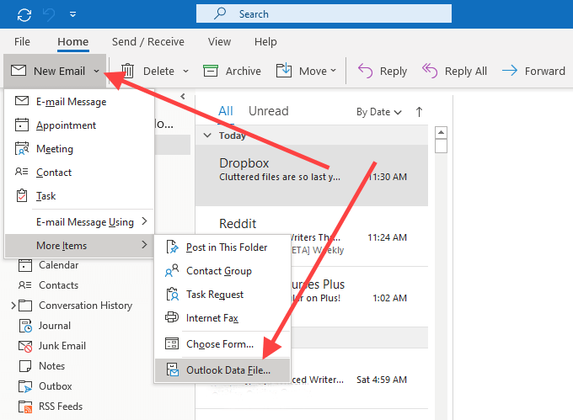Click the Reply All icon

[430, 71]
